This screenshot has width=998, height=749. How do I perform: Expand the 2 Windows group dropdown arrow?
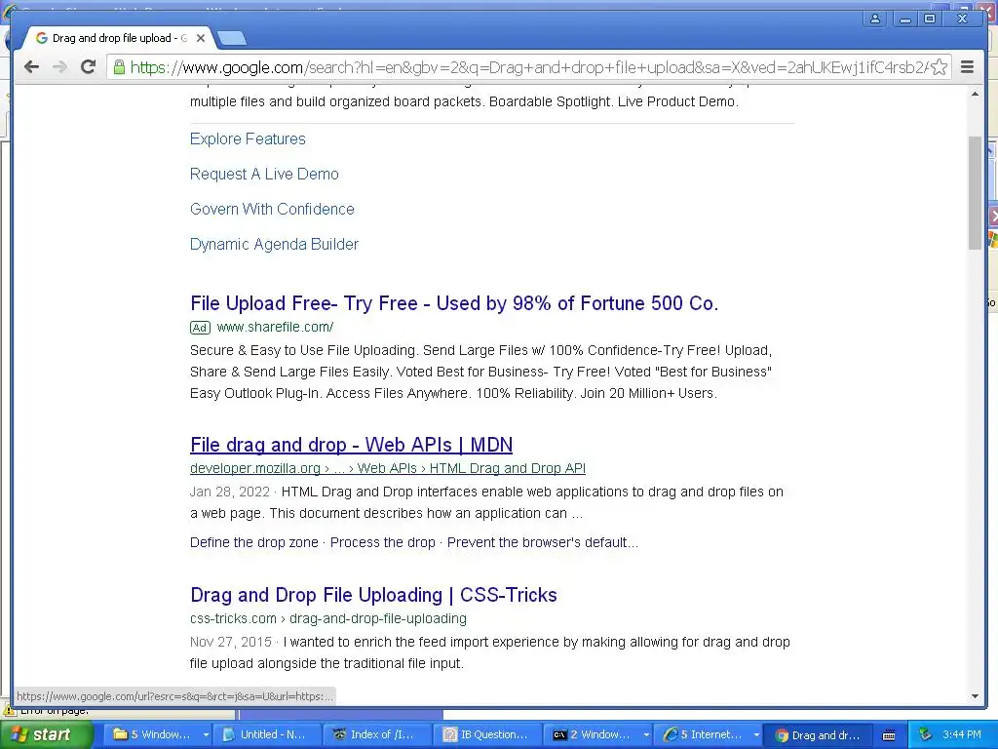646,735
